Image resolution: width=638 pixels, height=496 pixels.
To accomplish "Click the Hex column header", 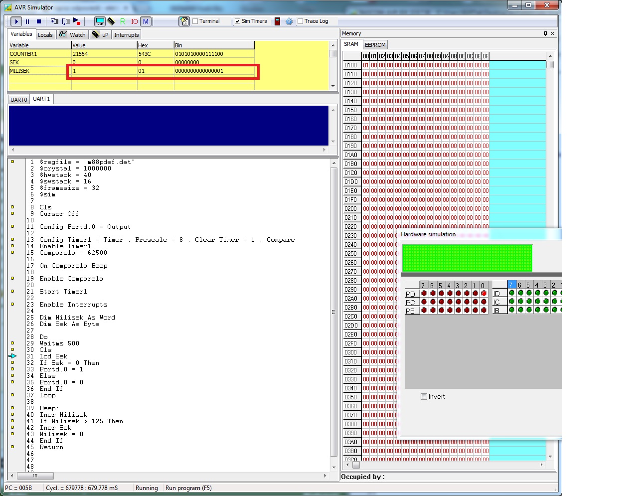I will (x=155, y=45).
